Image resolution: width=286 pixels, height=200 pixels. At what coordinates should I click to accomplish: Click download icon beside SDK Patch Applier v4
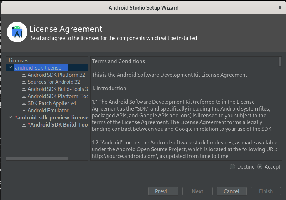point(24,103)
